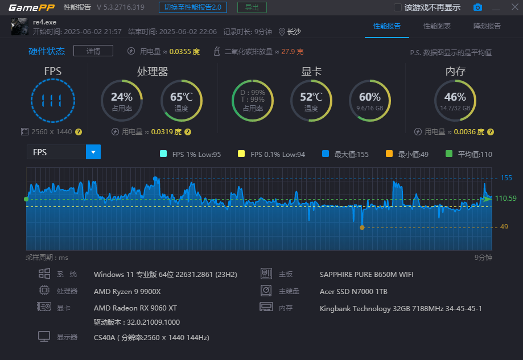Click the SAPPHIRE PURE B650M WIFI text

click(366, 274)
